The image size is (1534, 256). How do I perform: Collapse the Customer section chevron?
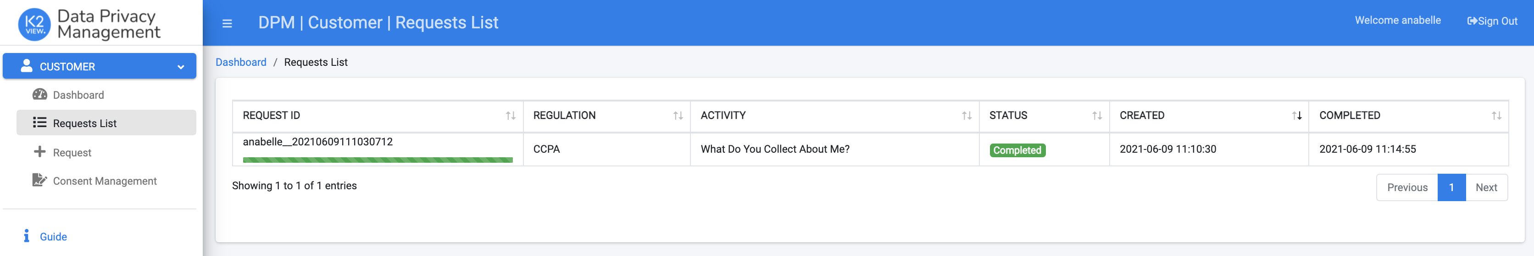tap(180, 67)
